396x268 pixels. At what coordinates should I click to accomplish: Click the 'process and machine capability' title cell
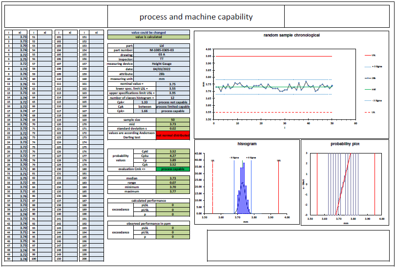click(x=196, y=17)
